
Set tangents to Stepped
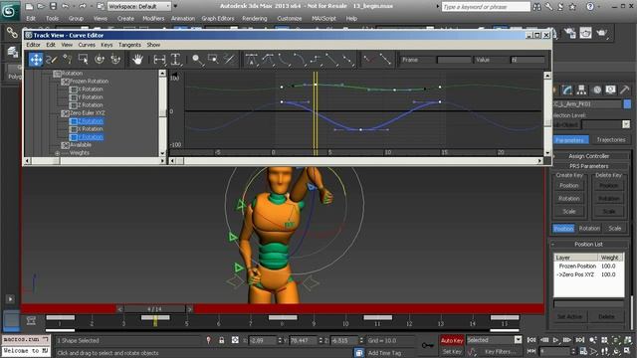(316, 60)
